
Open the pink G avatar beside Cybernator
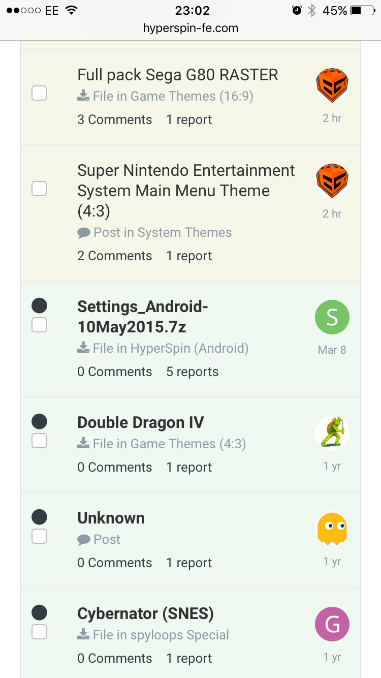pyautogui.click(x=332, y=624)
